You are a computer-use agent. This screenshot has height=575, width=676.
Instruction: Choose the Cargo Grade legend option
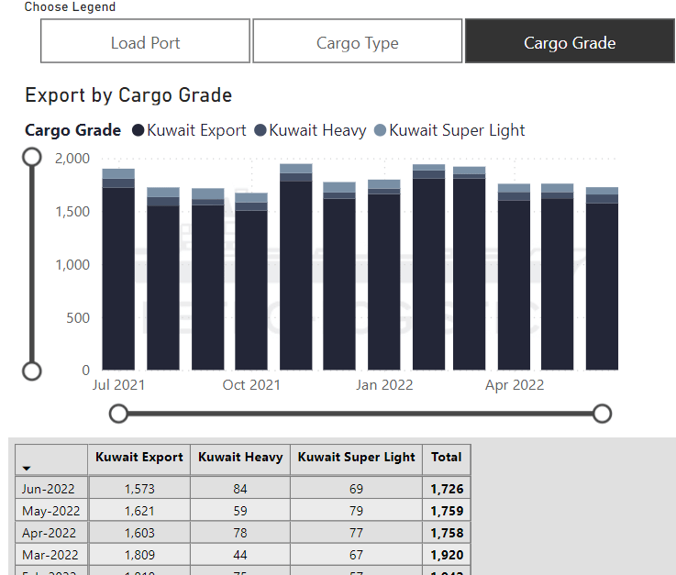pyautogui.click(x=570, y=42)
